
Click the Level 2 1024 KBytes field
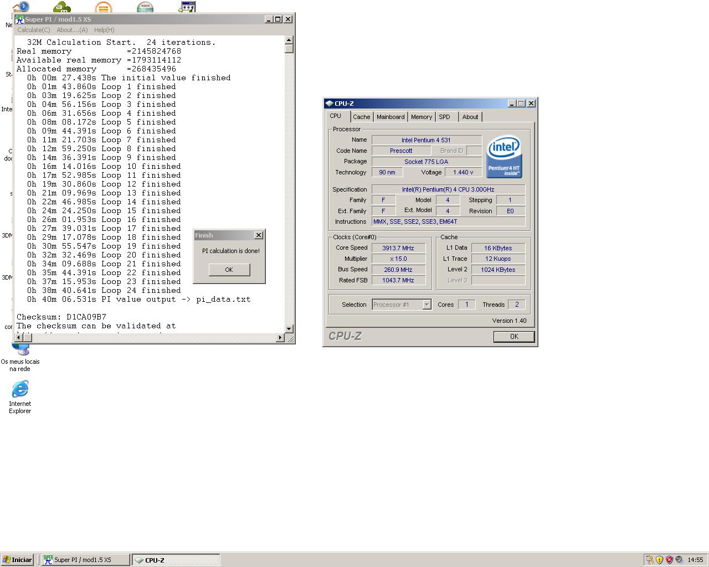(x=498, y=270)
